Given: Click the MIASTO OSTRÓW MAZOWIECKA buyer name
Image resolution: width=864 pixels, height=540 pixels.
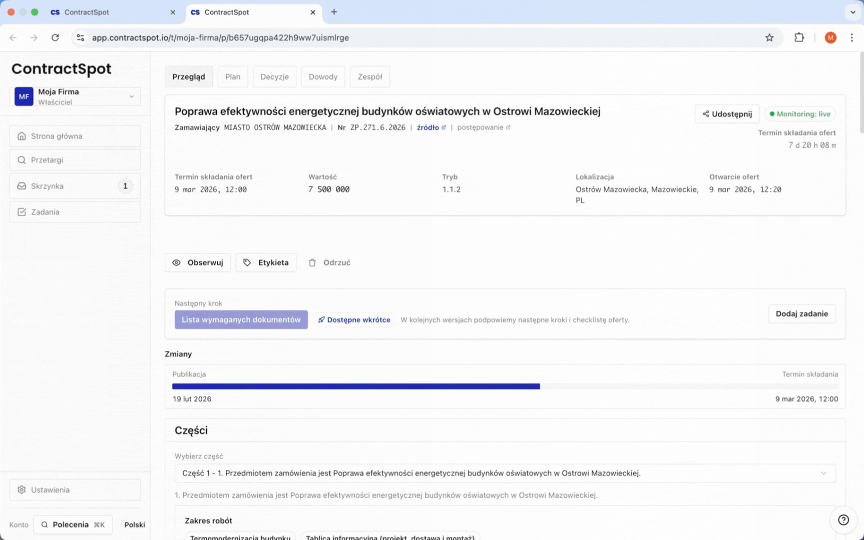Looking at the screenshot, I should (x=275, y=127).
